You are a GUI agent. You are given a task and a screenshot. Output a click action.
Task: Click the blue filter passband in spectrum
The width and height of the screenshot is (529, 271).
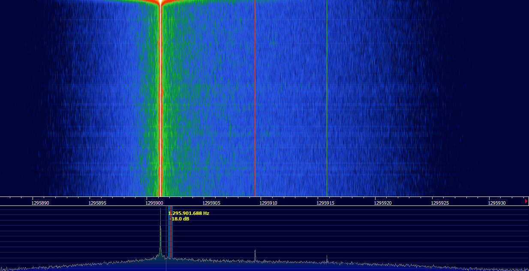coord(170,240)
